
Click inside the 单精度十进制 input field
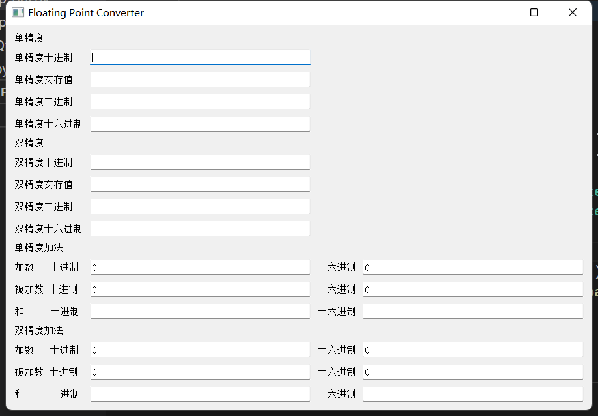click(199, 57)
